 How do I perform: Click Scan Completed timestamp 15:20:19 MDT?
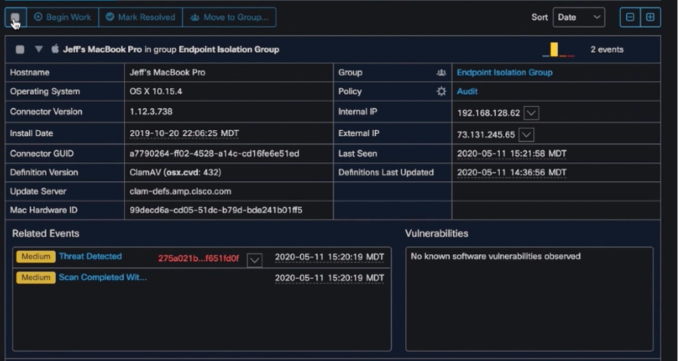tap(330, 278)
